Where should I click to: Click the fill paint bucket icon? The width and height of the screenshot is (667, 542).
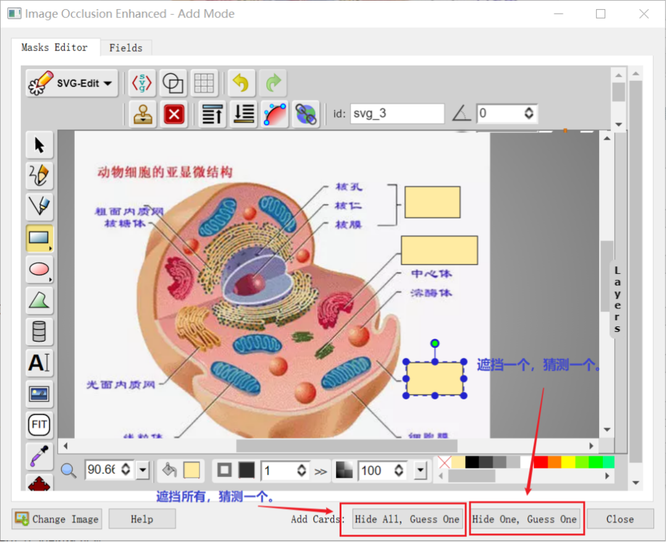[x=170, y=470]
